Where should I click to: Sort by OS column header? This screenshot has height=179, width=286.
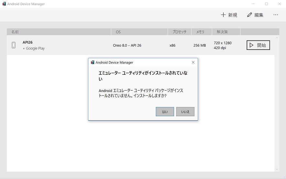[139, 32]
